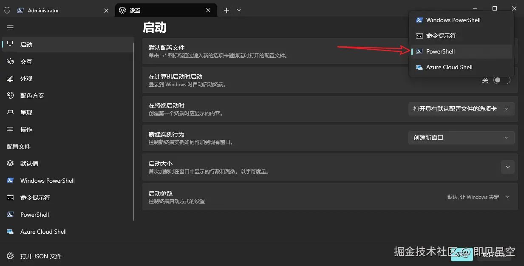This screenshot has width=524, height=266.
Task: Close the Administrator tab
Action: coord(106,10)
